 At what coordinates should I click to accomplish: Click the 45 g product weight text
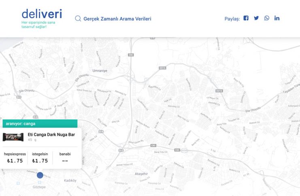[x=32, y=140]
